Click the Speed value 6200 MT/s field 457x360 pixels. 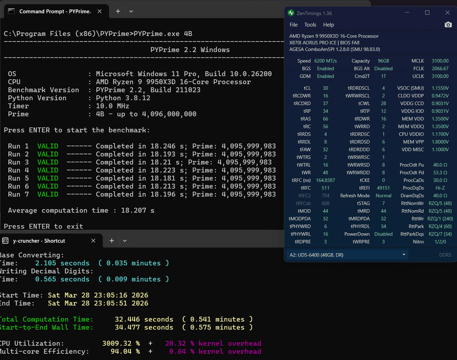(325, 61)
